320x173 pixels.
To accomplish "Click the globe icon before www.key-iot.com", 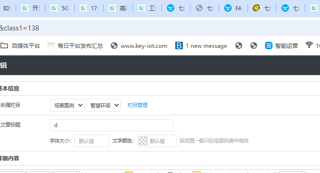I will click(114, 45).
